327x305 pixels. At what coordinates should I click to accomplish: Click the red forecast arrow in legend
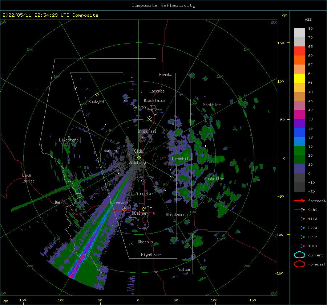click(299, 201)
